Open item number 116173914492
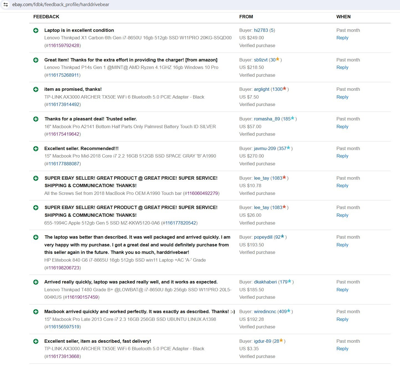400x366 pixels. pos(64,104)
